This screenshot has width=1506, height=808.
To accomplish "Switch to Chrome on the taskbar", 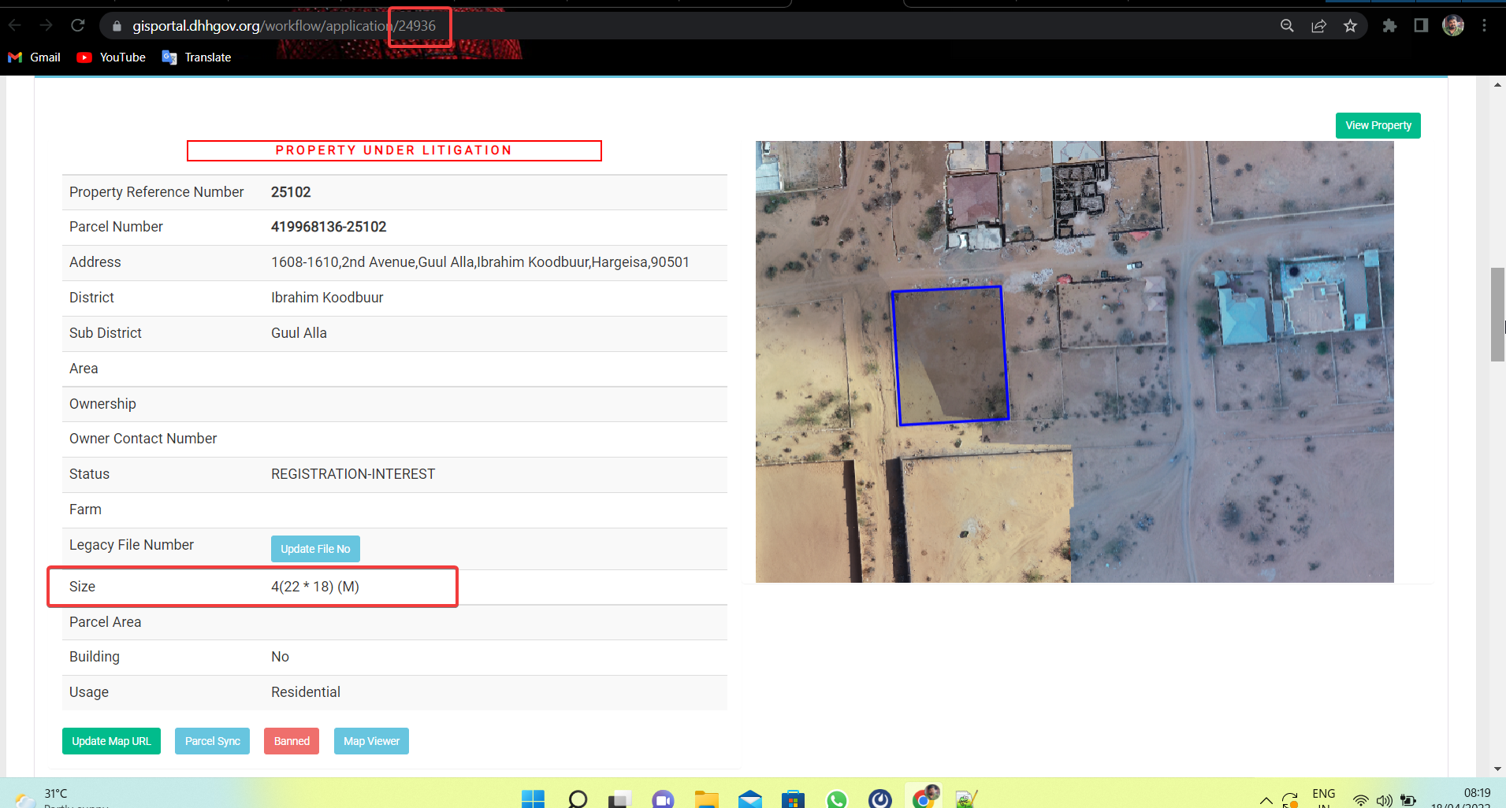I will 924,797.
